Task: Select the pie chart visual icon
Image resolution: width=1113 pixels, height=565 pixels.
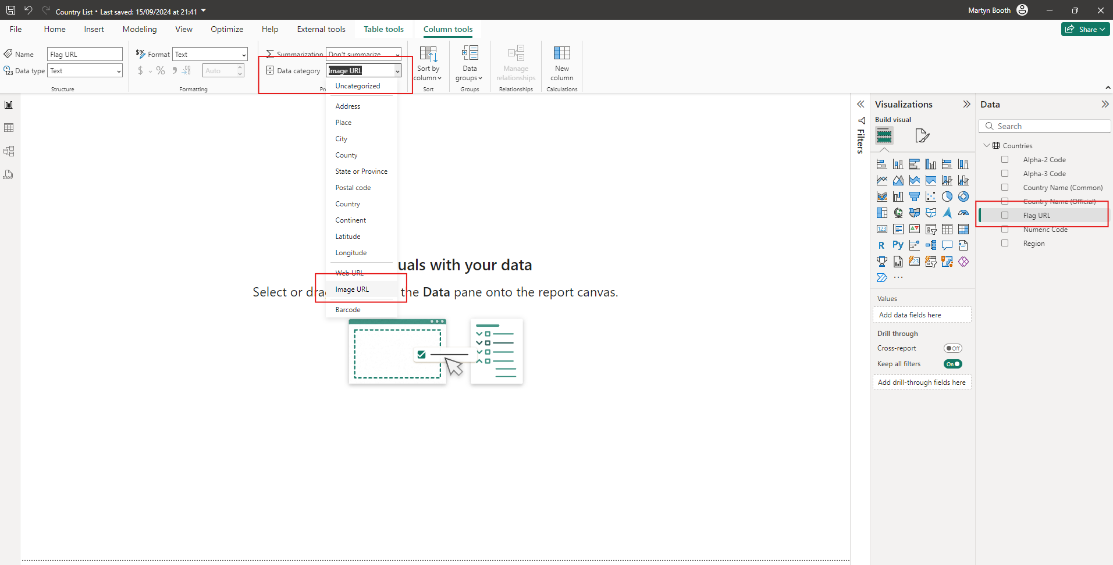Action: coord(947,196)
